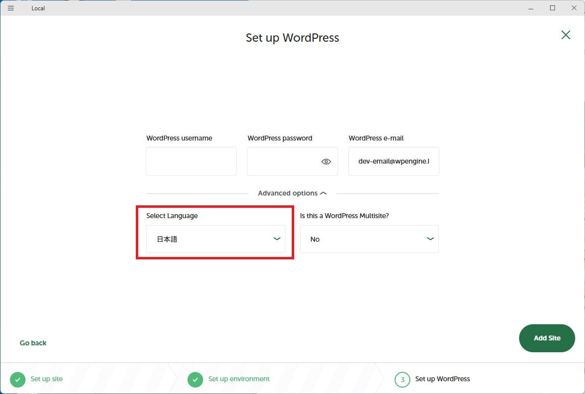585x394 pixels.
Task: Select the Set up WordPress step label
Action: pos(442,379)
